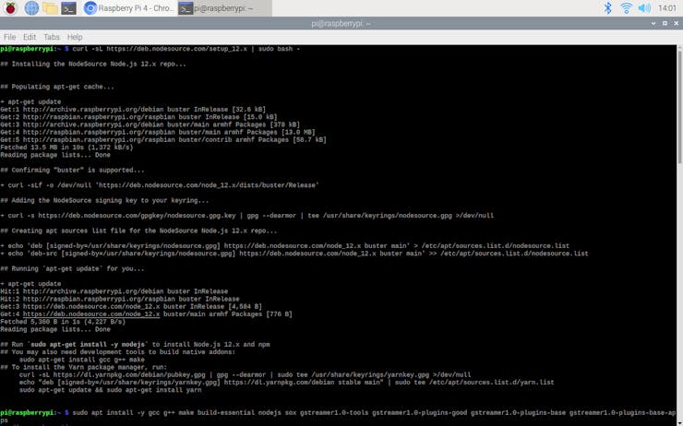This screenshot has height=426, width=683.
Task: Click the 14:01 clock
Action: (667, 8)
